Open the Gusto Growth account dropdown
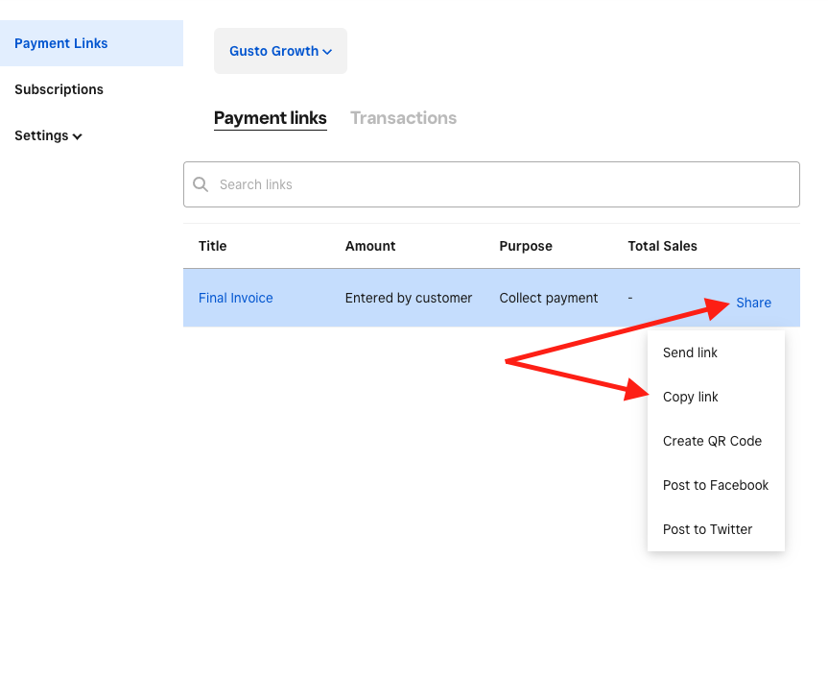The height and width of the screenshot is (680, 828). pos(280,51)
